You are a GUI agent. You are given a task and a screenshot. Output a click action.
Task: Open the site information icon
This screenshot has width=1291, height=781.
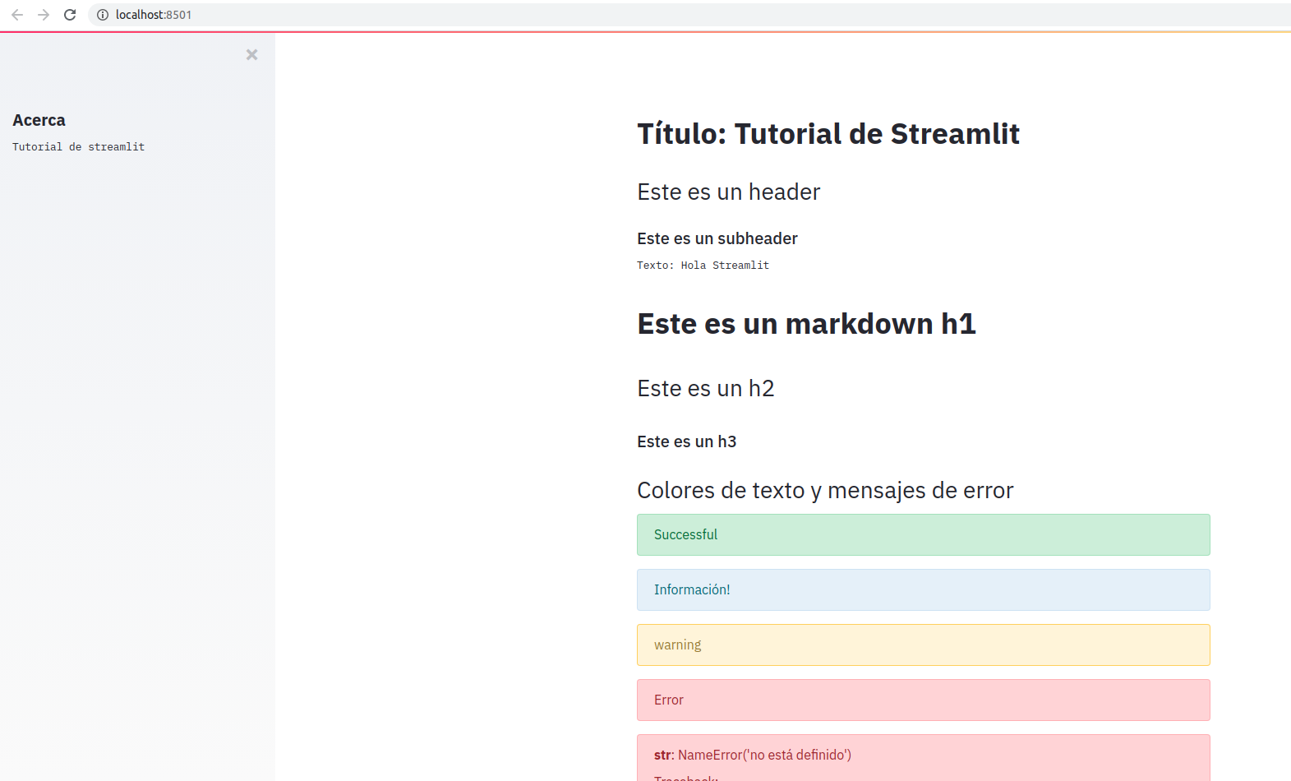103,15
